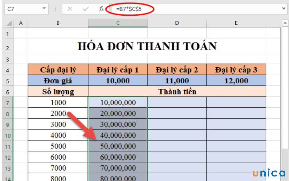Select column E header
The width and height of the screenshot is (289, 181).
coord(236,23)
